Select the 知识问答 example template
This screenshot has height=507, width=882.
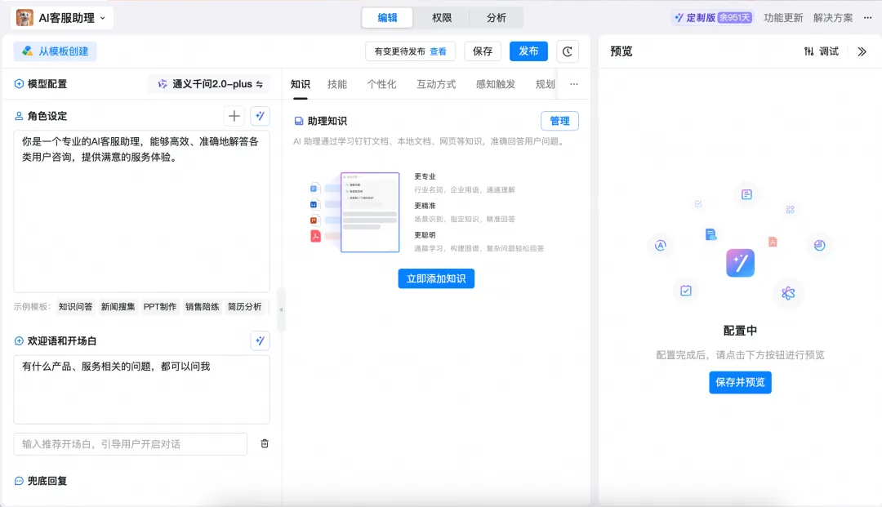75,307
